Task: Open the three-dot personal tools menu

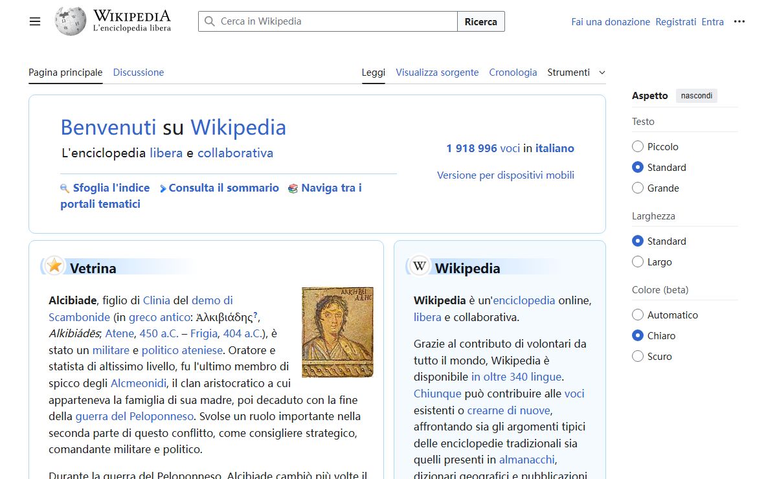Action: (x=739, y=21)
